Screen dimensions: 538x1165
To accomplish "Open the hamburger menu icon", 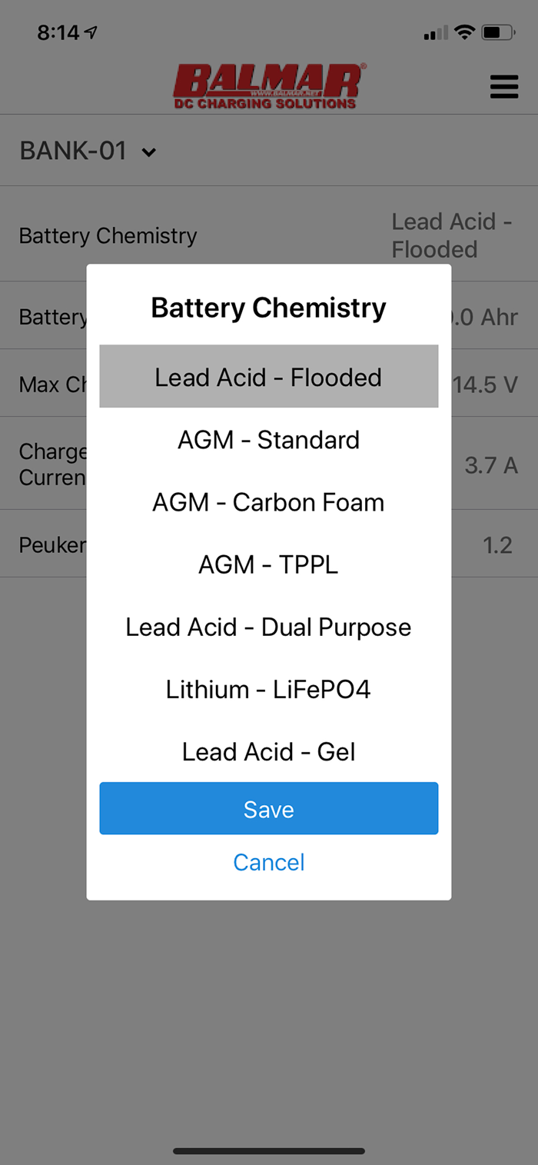I will [504, 87].
